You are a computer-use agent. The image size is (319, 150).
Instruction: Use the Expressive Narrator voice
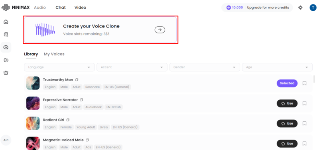point(287,103)
